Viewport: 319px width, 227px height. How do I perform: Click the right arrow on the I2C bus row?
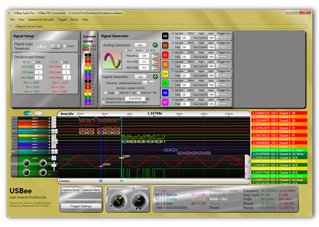56,141
